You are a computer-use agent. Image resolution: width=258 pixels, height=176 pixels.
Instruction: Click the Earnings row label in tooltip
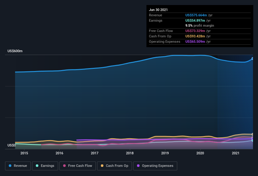coord(156,20)
